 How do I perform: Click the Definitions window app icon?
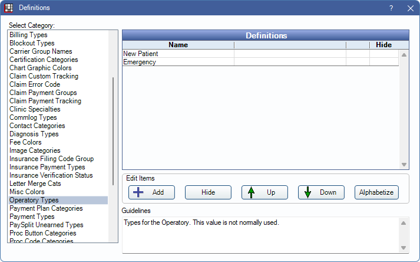click(x=9, y=8)
